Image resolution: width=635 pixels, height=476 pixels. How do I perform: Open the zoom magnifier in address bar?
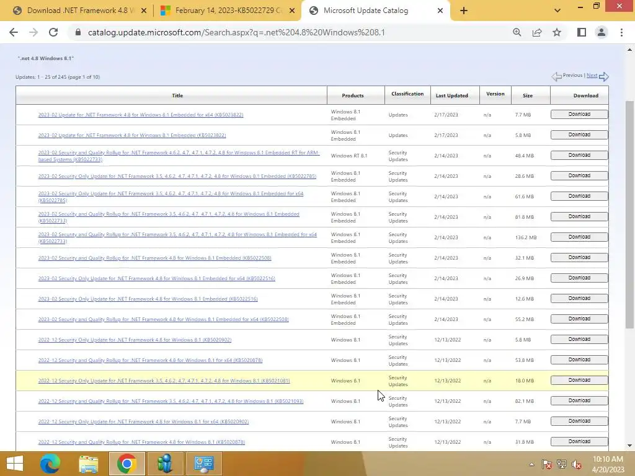coord(517,32)
